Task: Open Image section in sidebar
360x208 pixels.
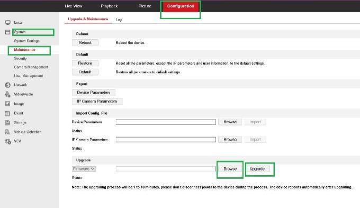Action: tap(19, 104)
